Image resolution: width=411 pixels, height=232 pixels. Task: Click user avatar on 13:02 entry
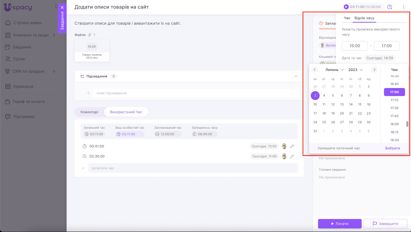[x=284, y=146]
